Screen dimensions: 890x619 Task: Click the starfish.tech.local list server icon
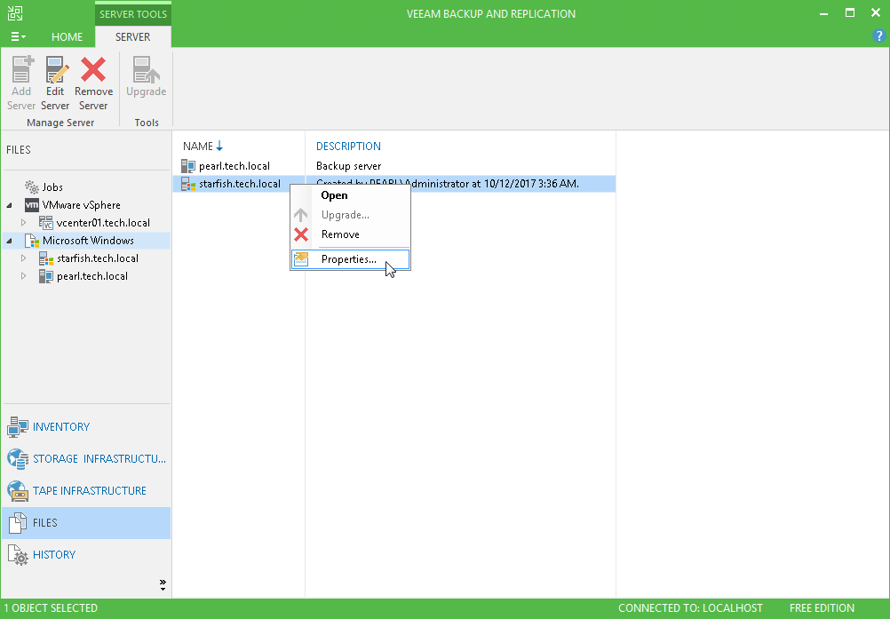[x=188, y=184]
